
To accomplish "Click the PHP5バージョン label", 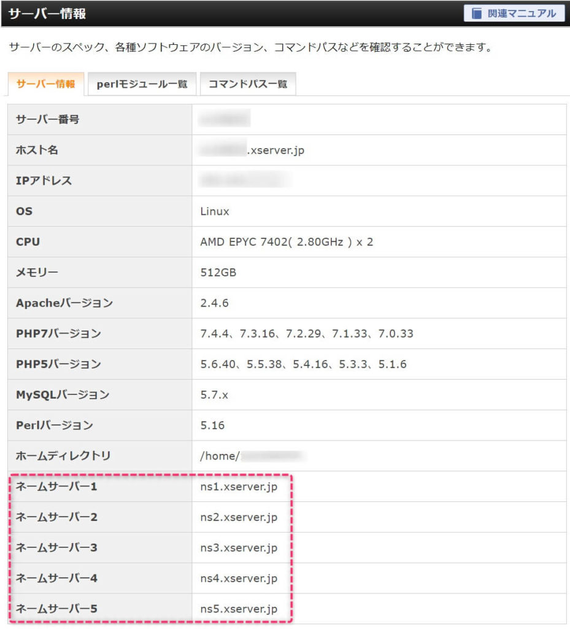I will click(x=58, y=364).
